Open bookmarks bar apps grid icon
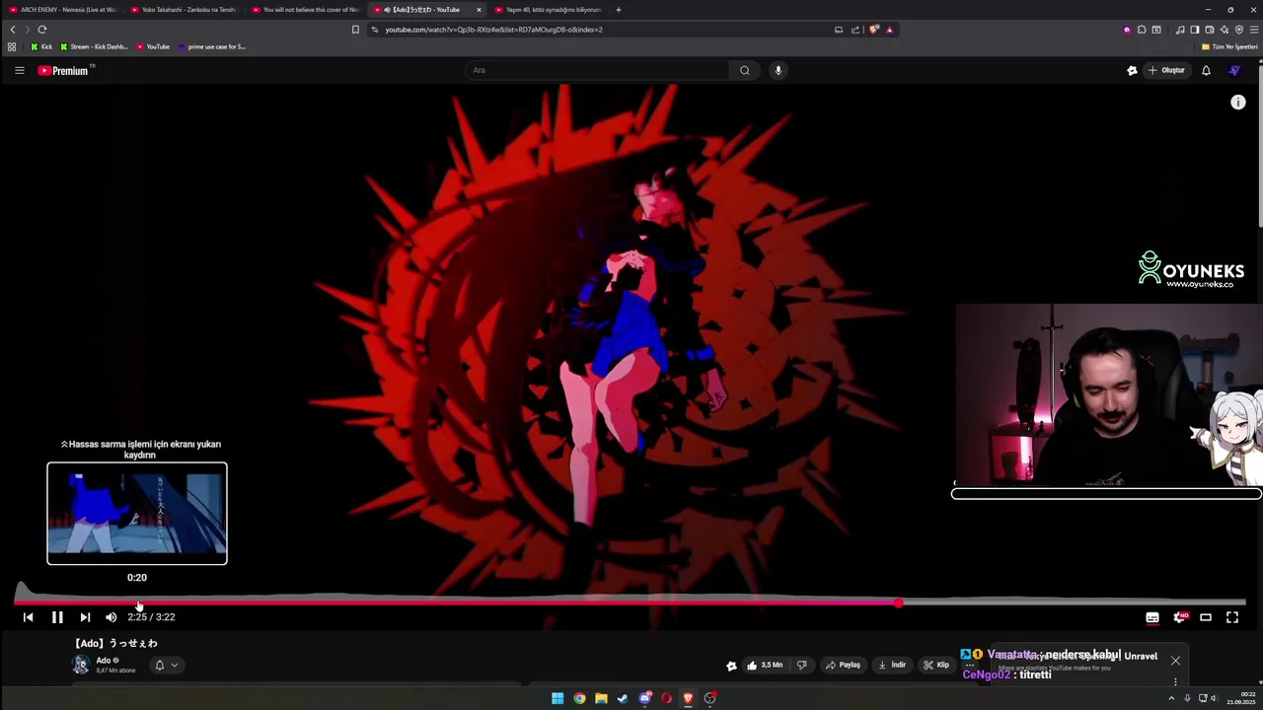Image resolution: width=1263 pixels, height=710 pixels. 12,46
